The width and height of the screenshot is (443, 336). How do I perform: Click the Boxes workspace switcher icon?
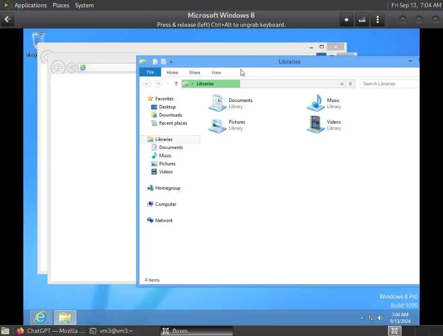tap(395, 331)
